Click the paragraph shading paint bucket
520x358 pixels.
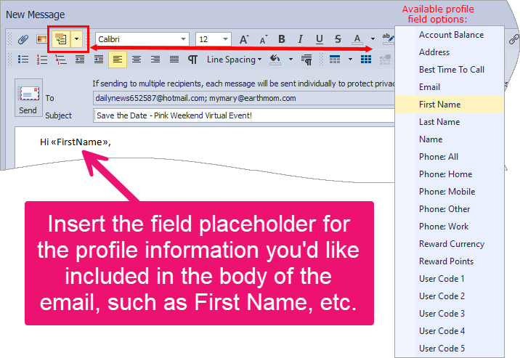[275, 60]
